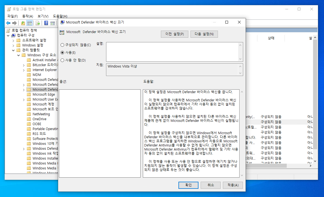
Task: Collapse the 관리 템플릿 tree node
Action: pos(13,50)
